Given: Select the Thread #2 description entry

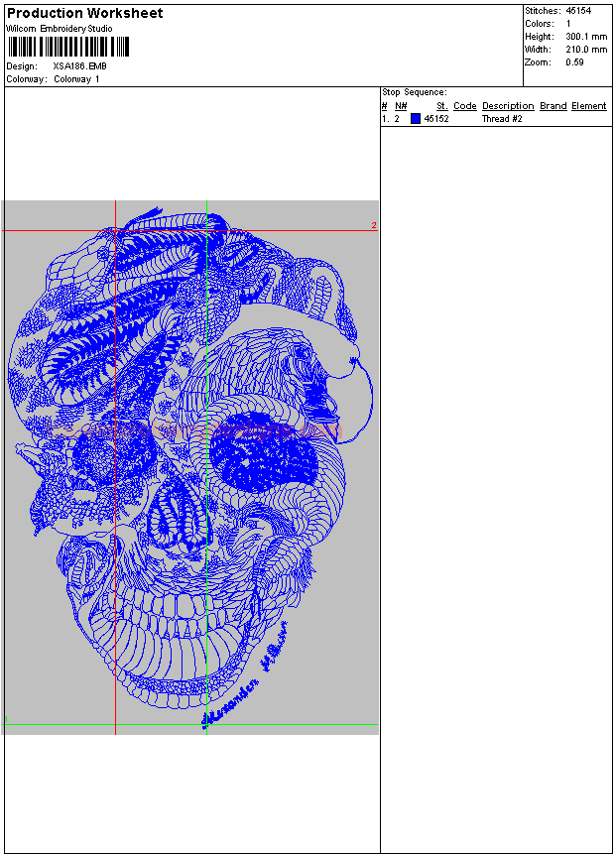Looking at the screenshot, I should point(502,119).
